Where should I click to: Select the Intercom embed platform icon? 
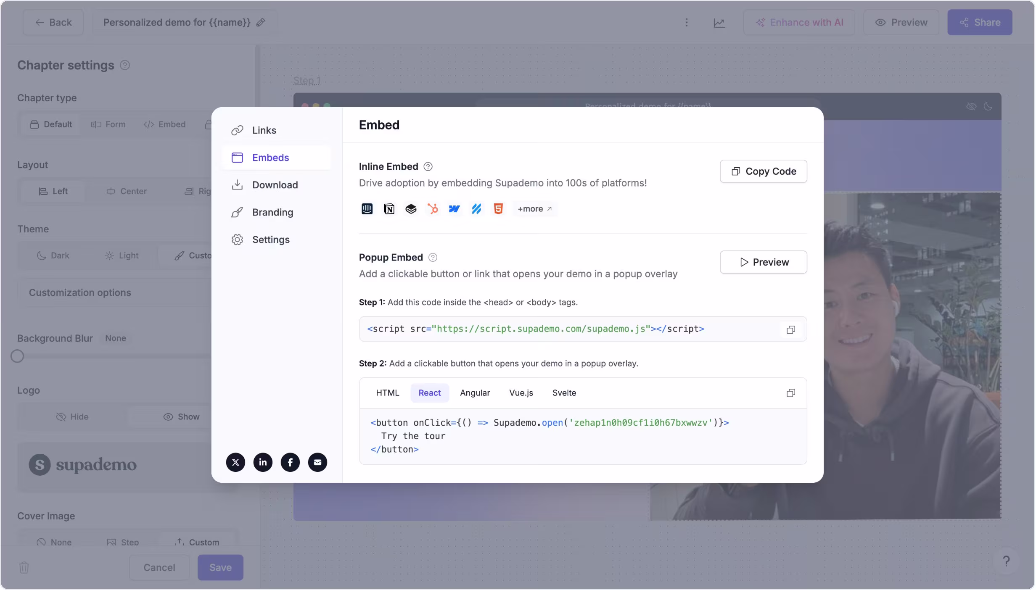[367, 208]
